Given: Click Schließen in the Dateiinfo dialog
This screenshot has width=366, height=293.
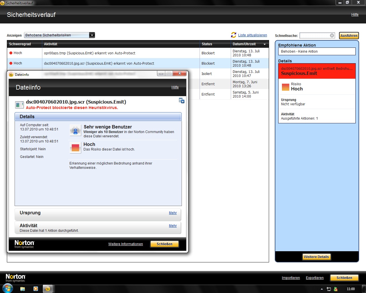Looking at the screenshot, I should (x=164, y=244).
